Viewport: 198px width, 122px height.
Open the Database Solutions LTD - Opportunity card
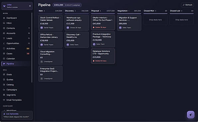click(103, 56)
